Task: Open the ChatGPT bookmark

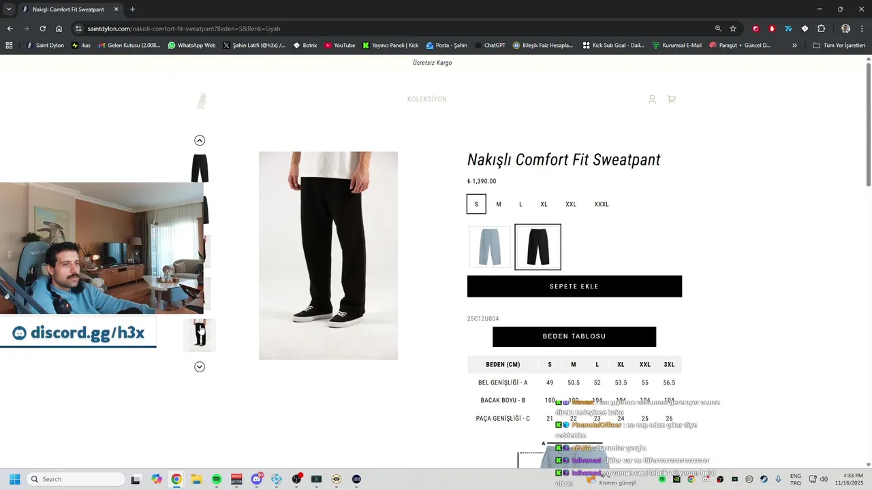Action: click(489, 46)
